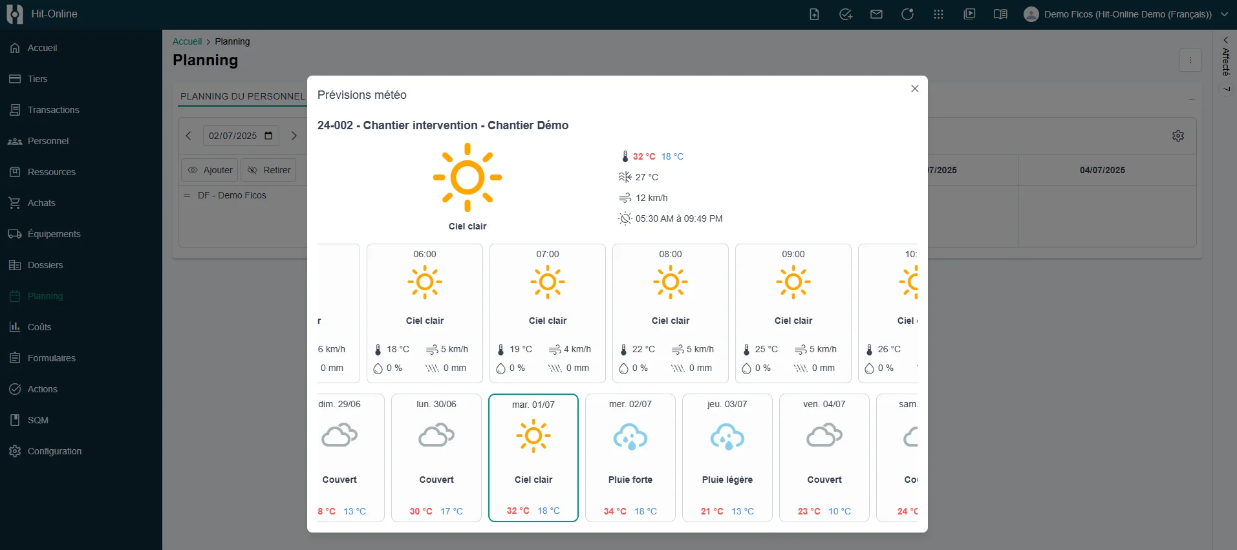Collapse the planning panel with minus icon
This screenshot has height=550, width=1237.
coord(1191,100)
